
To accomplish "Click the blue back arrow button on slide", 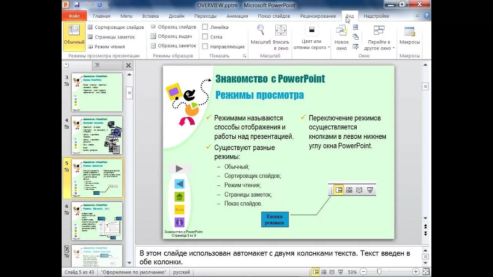I will click(179, 184).
